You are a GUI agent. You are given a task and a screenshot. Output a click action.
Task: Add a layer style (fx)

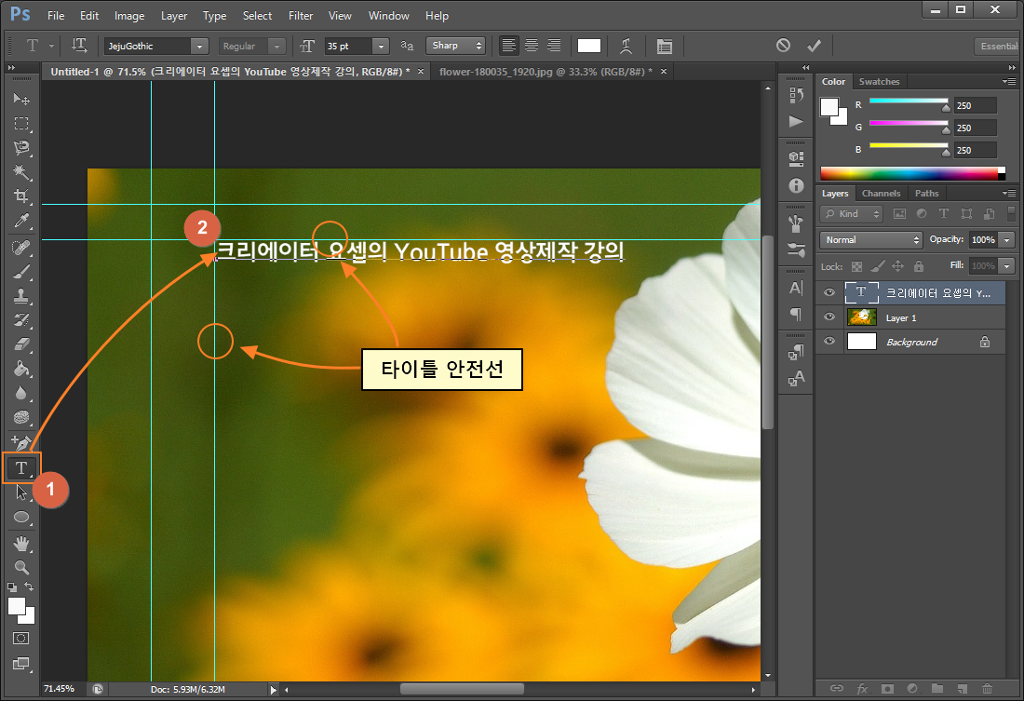coord(862,688)
